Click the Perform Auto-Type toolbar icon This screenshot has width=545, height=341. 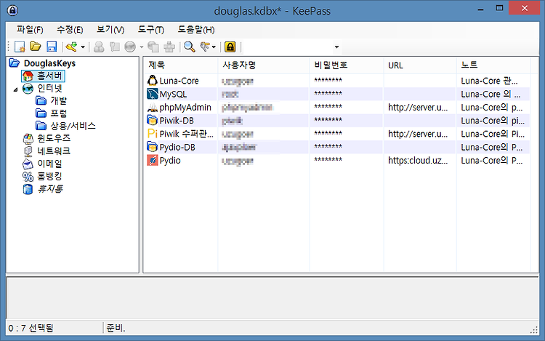169,47
